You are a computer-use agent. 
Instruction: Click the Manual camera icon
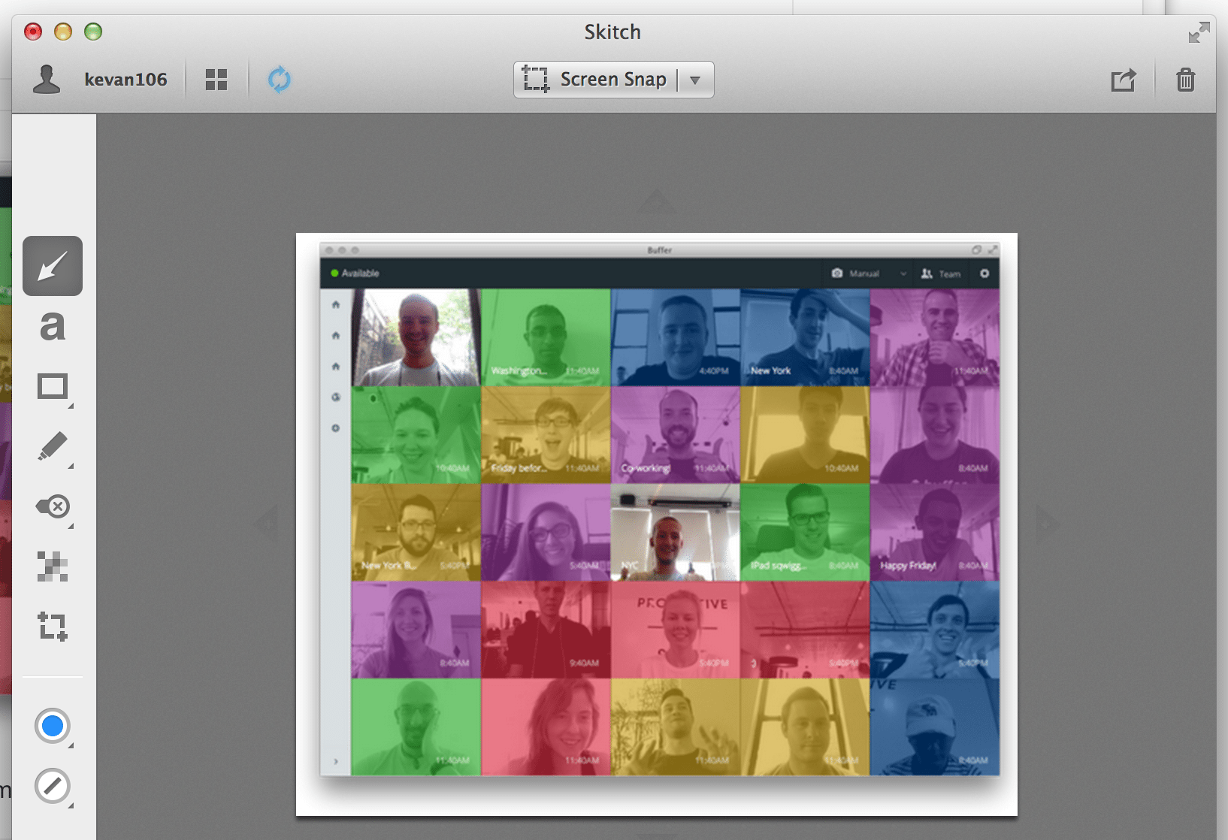pos(837,273)
